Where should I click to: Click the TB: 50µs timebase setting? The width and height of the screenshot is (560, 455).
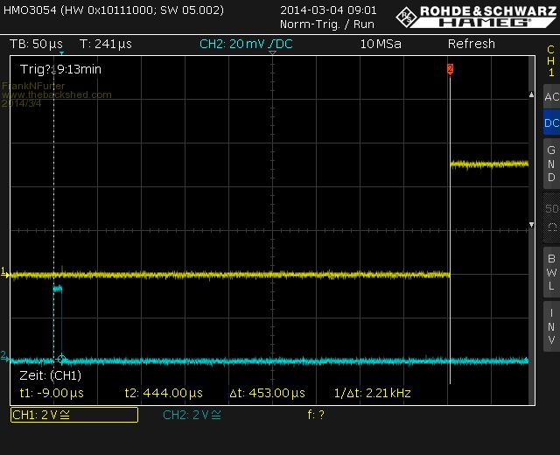pos(36,44)
